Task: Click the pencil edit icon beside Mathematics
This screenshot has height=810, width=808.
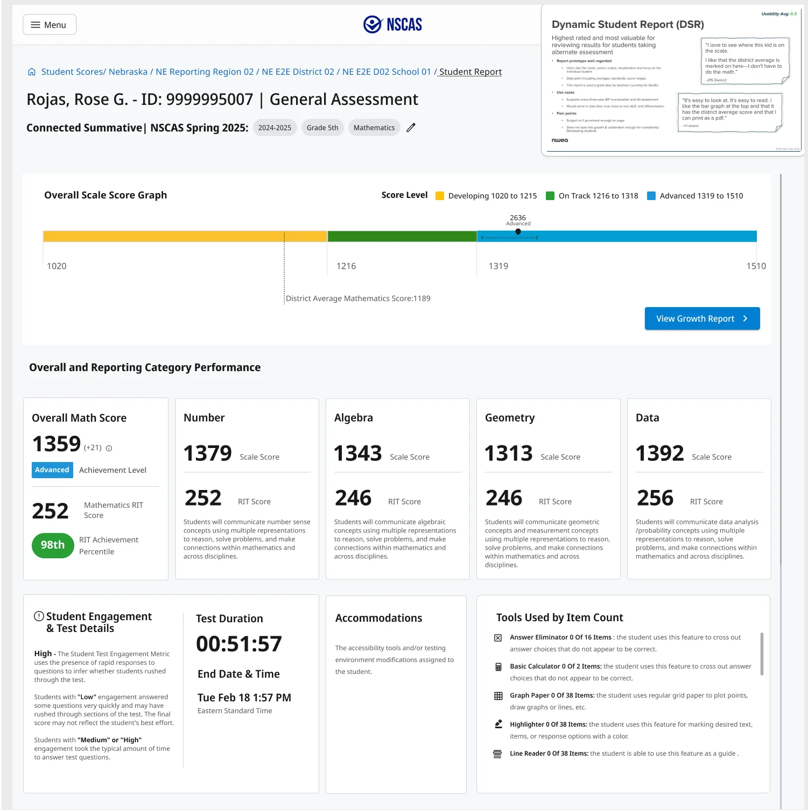Action: tap(411, 127)
